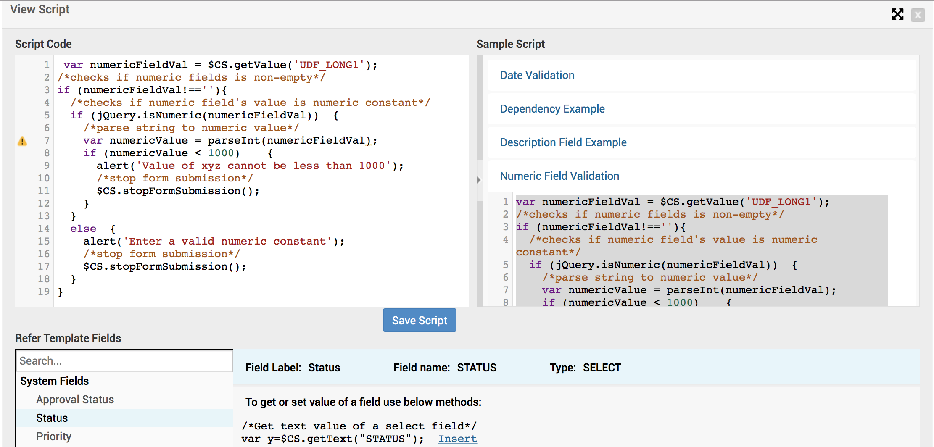
Task: Place cursor on line 1 var numericFieldVal
Action: (x=220, y=65)
